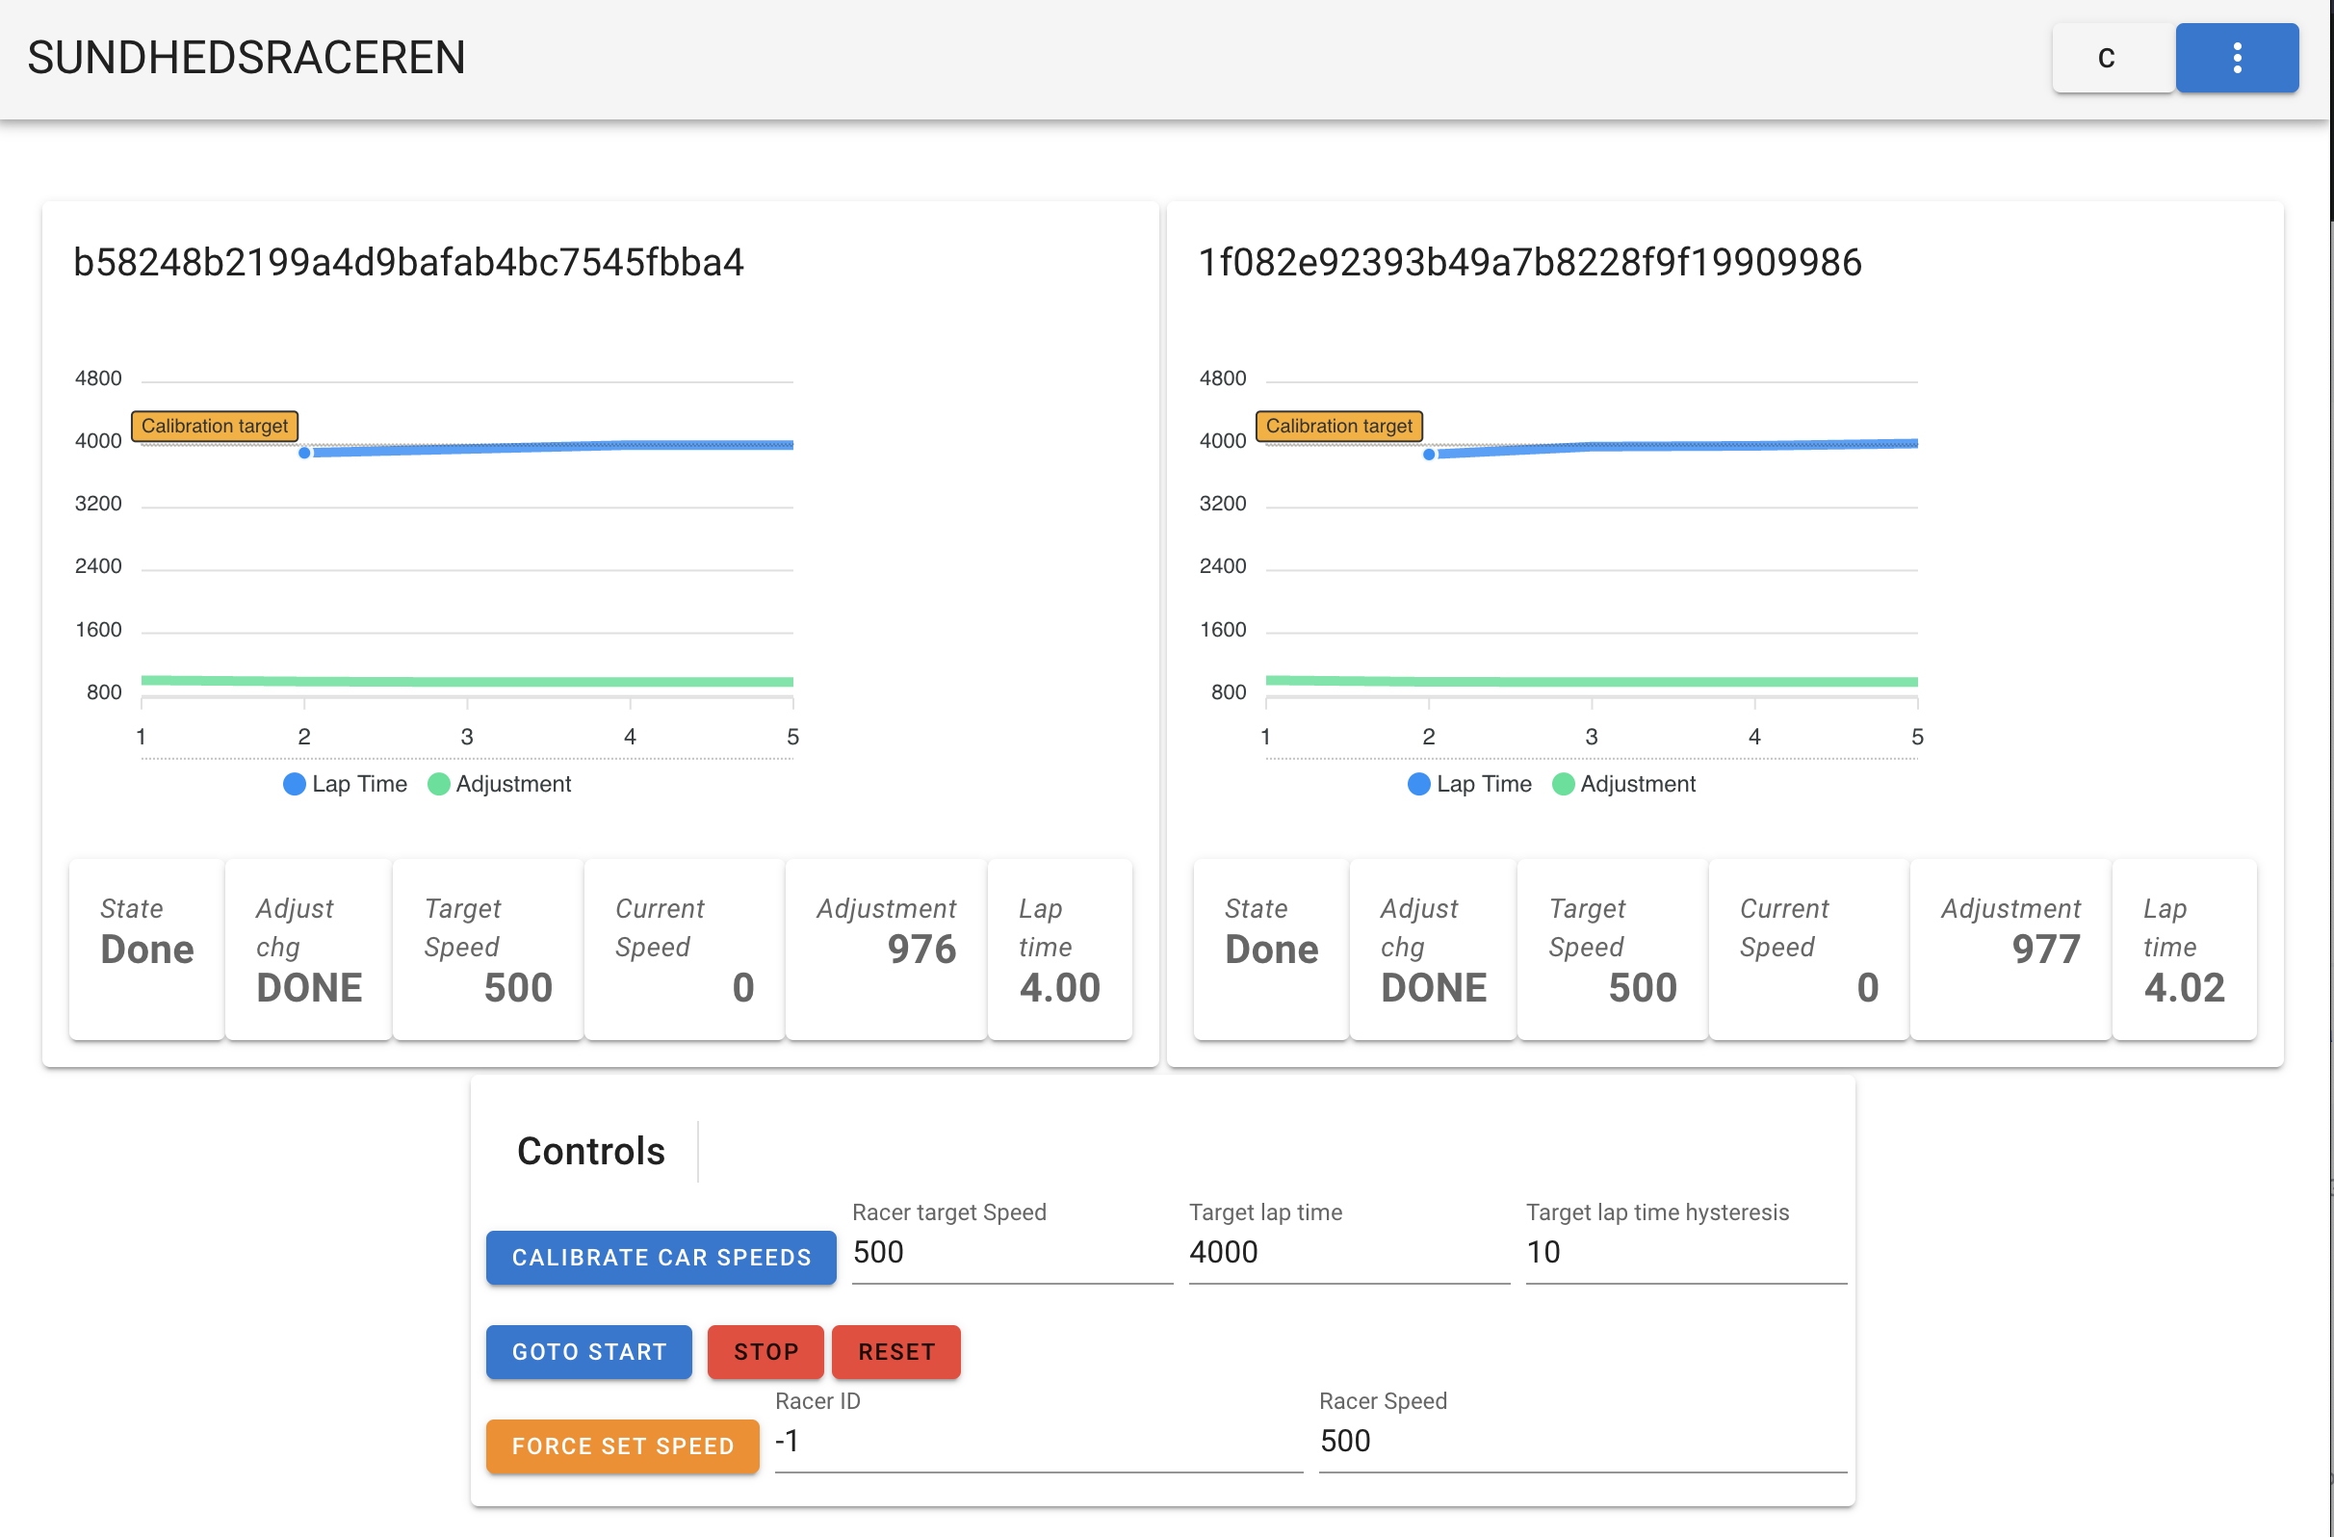Click Calibration target label in left chart

[214, 426]
